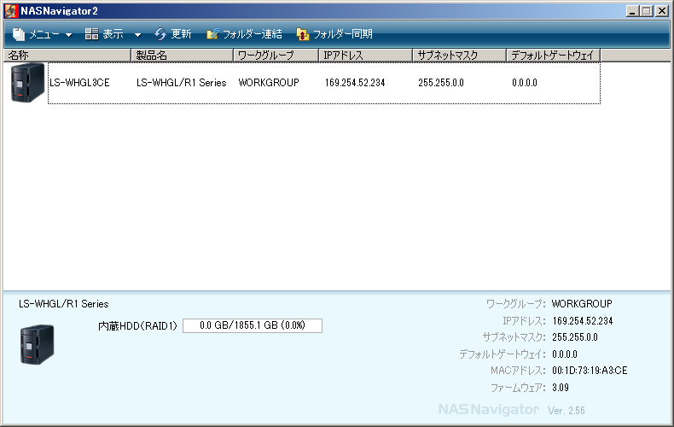Minimize the NASNavigator2 window
The width and height of the screenshot is (674, 427).
(x=632, y=11)
